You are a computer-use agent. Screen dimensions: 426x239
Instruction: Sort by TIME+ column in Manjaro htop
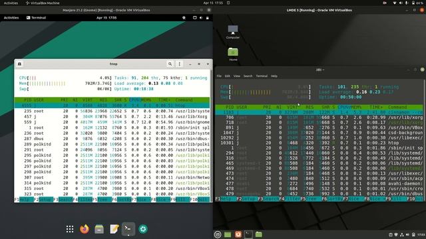(164, 100)
